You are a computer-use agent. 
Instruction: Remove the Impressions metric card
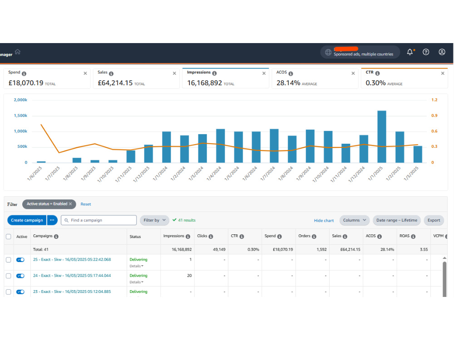point(264,73)
